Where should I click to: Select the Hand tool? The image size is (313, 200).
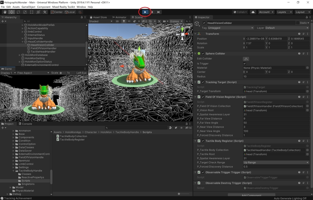click(5, 12)
